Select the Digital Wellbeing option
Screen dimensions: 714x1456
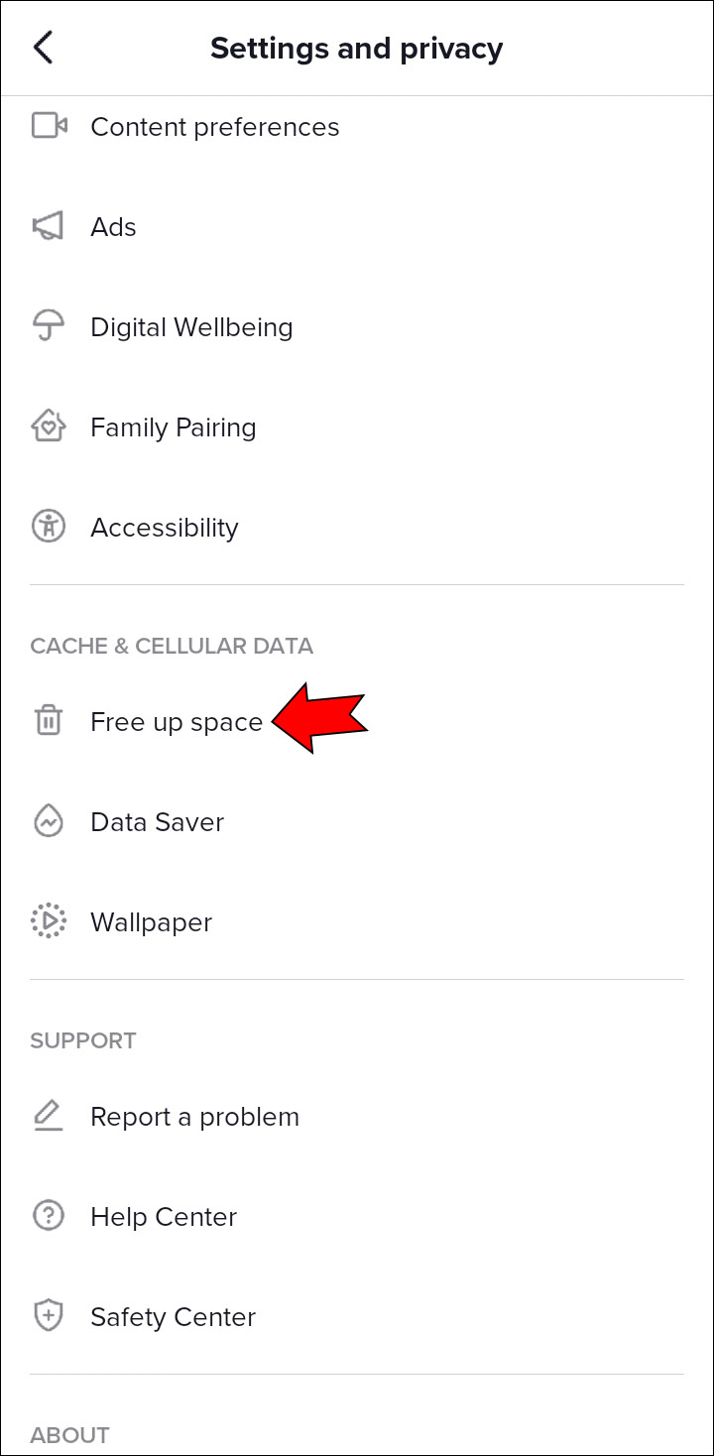coord(191,327)
